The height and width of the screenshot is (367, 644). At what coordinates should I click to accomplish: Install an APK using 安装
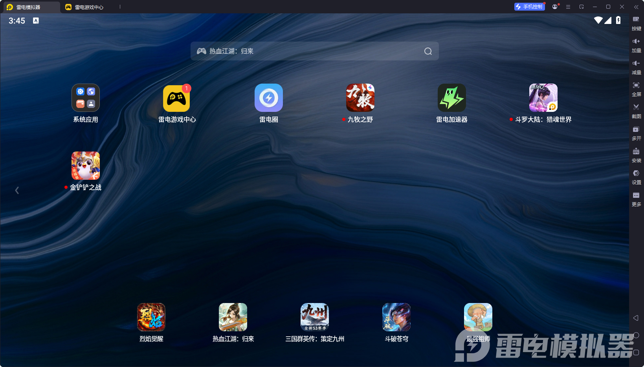click(x=636, y=155)
